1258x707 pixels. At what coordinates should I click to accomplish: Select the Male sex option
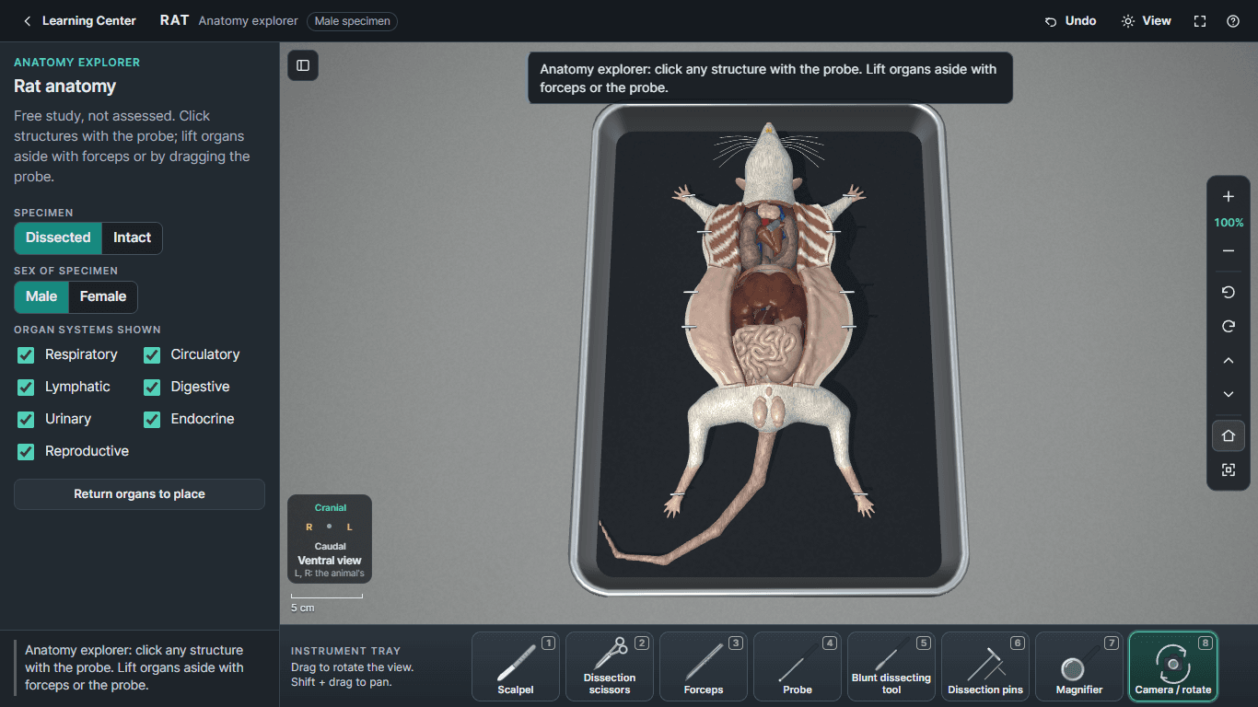pyautogui.click(x=41, y=296)
